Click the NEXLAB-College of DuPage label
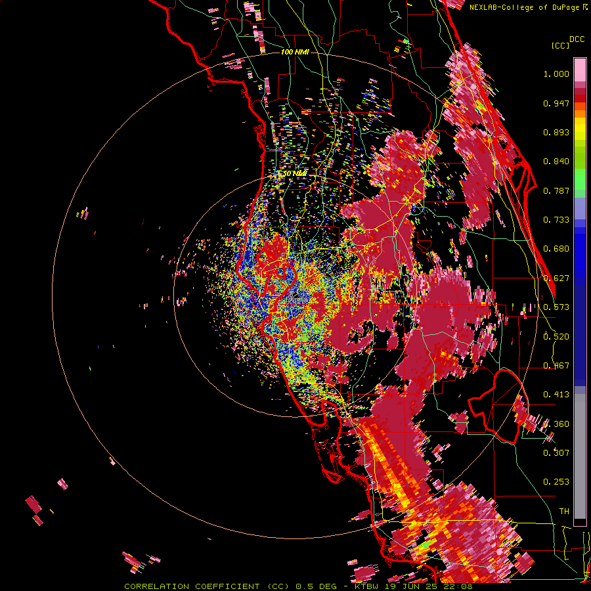This screenshot has width=591, height=591. pos(525,7)
